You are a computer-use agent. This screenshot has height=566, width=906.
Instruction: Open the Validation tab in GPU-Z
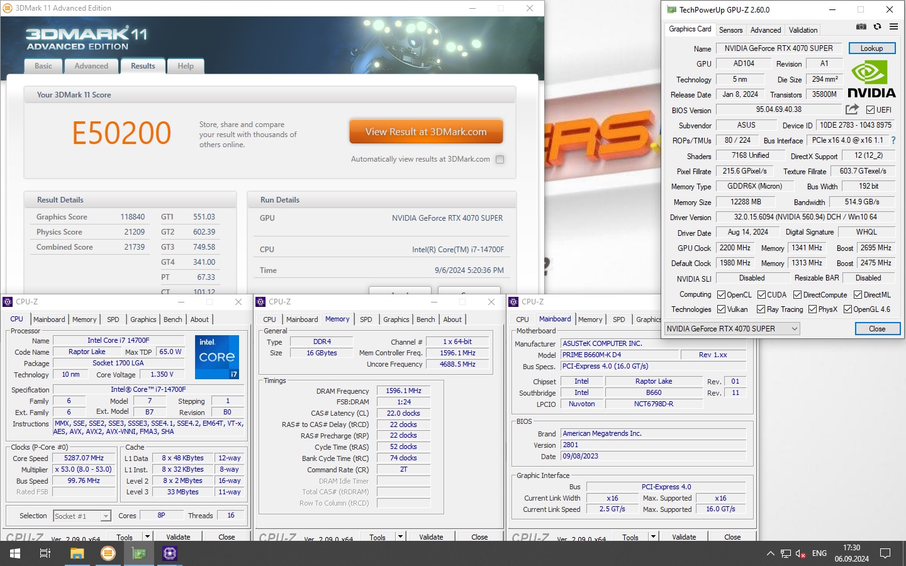(x=803, y=30)
